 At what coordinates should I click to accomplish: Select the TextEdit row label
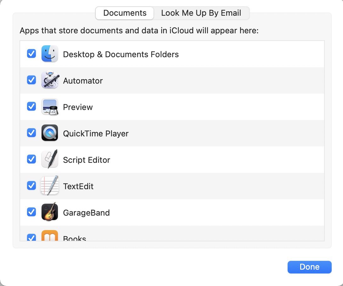[78, 186]
